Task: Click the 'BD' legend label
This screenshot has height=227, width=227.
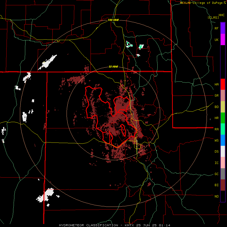Action: click(x=216, y=107)
